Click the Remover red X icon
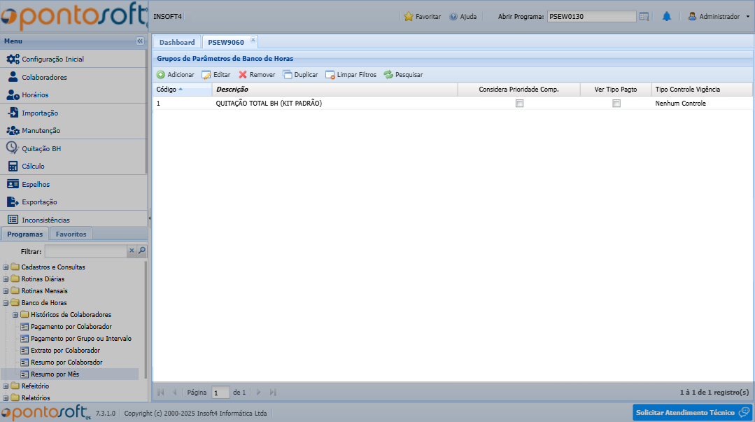Screen dimensions: 755x422 [x=243, y=75]
